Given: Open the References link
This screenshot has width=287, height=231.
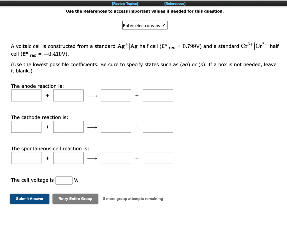Looking at the screenshot, I should pos(175,3).
